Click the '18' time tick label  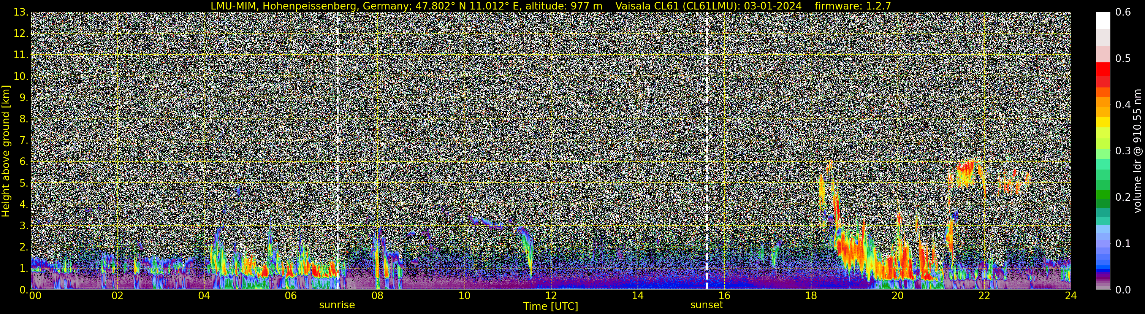[x=811, y=296]
